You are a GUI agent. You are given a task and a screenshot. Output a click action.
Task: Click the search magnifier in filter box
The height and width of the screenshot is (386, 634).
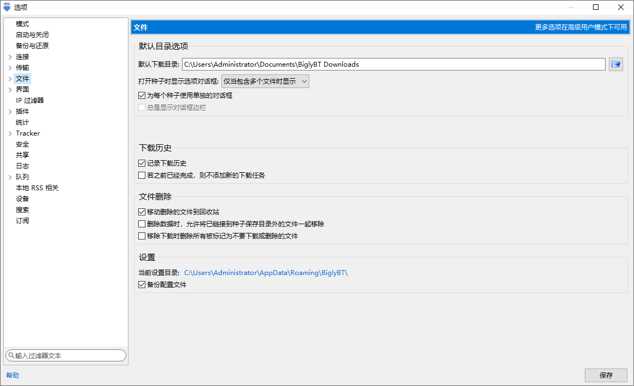pyautogui.click(x=11, y=355)
